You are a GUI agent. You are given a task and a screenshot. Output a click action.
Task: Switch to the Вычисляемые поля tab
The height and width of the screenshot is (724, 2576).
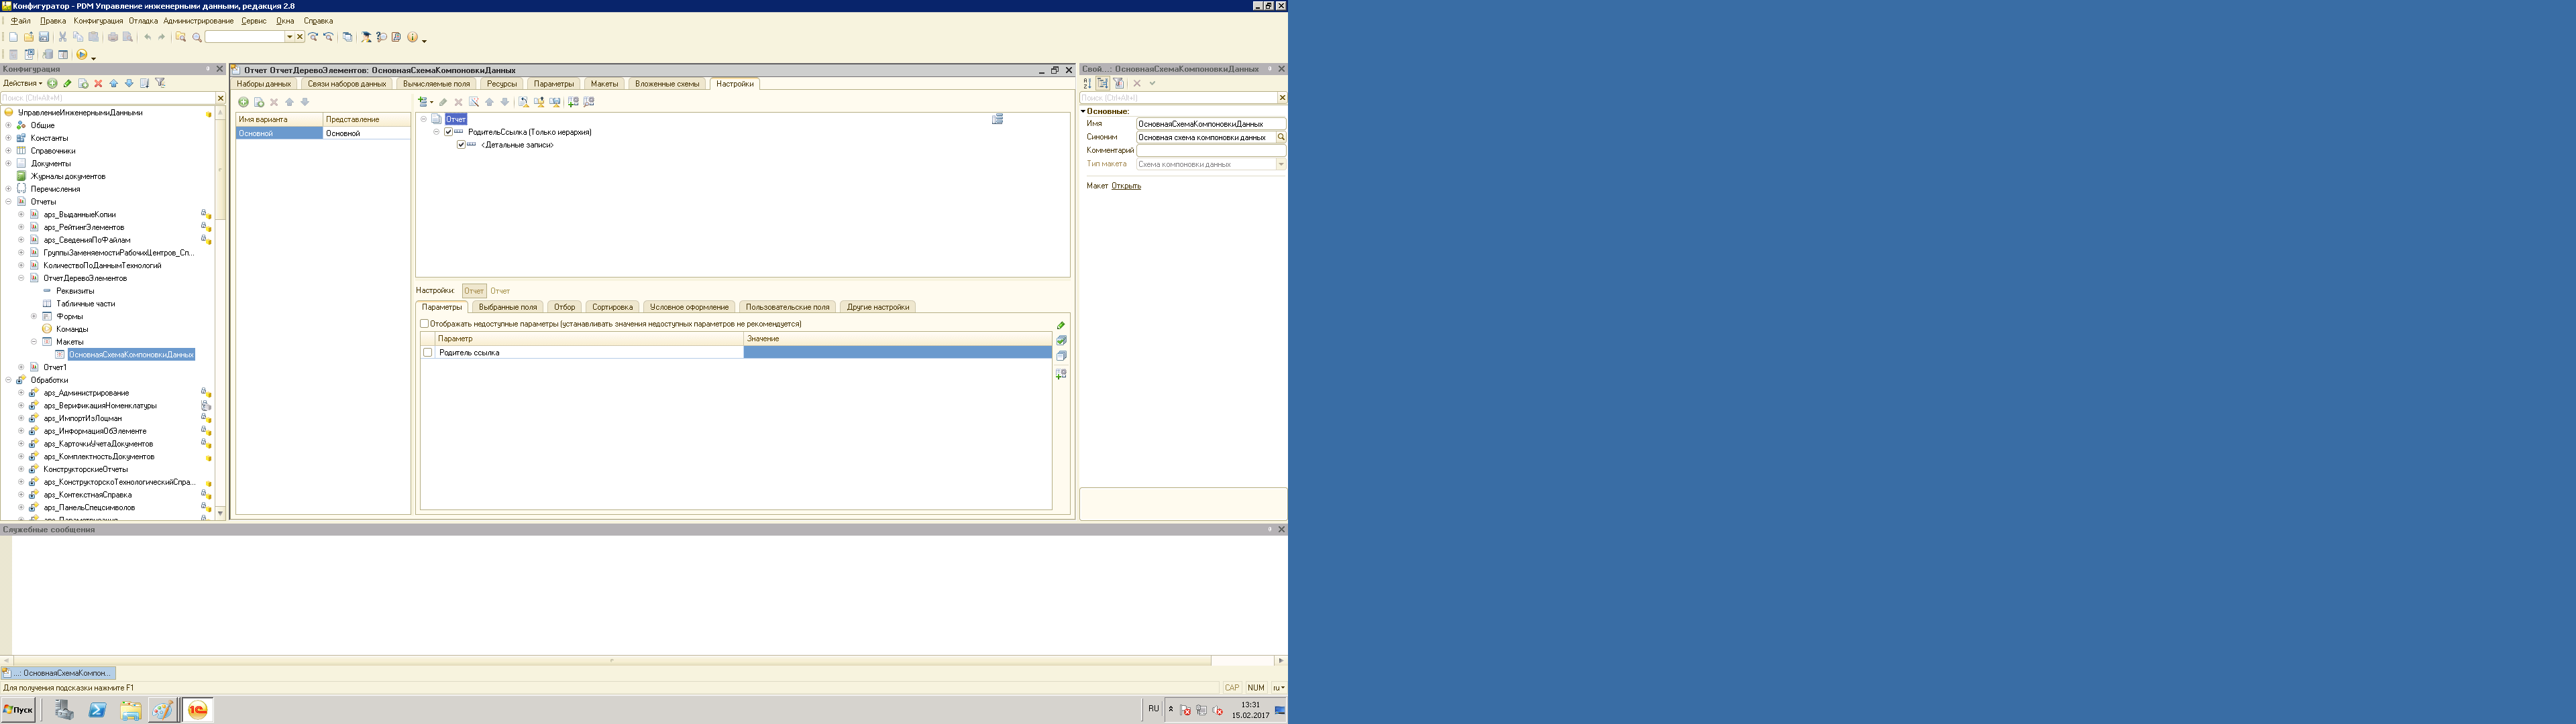point(436,84)
